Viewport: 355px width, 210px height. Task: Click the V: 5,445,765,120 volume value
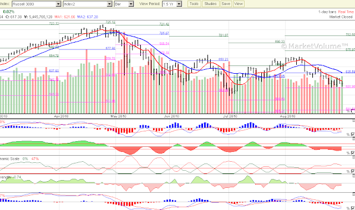coord(38,17)
